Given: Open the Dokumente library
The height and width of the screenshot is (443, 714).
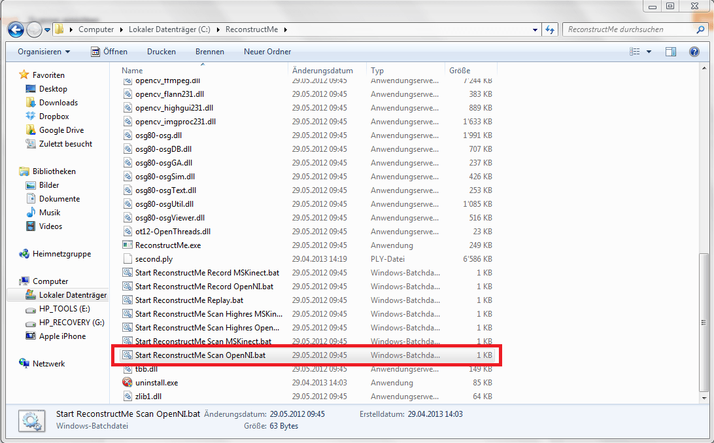Looking at the screenshot, I should pyautogui.click(x=59, y=199).
